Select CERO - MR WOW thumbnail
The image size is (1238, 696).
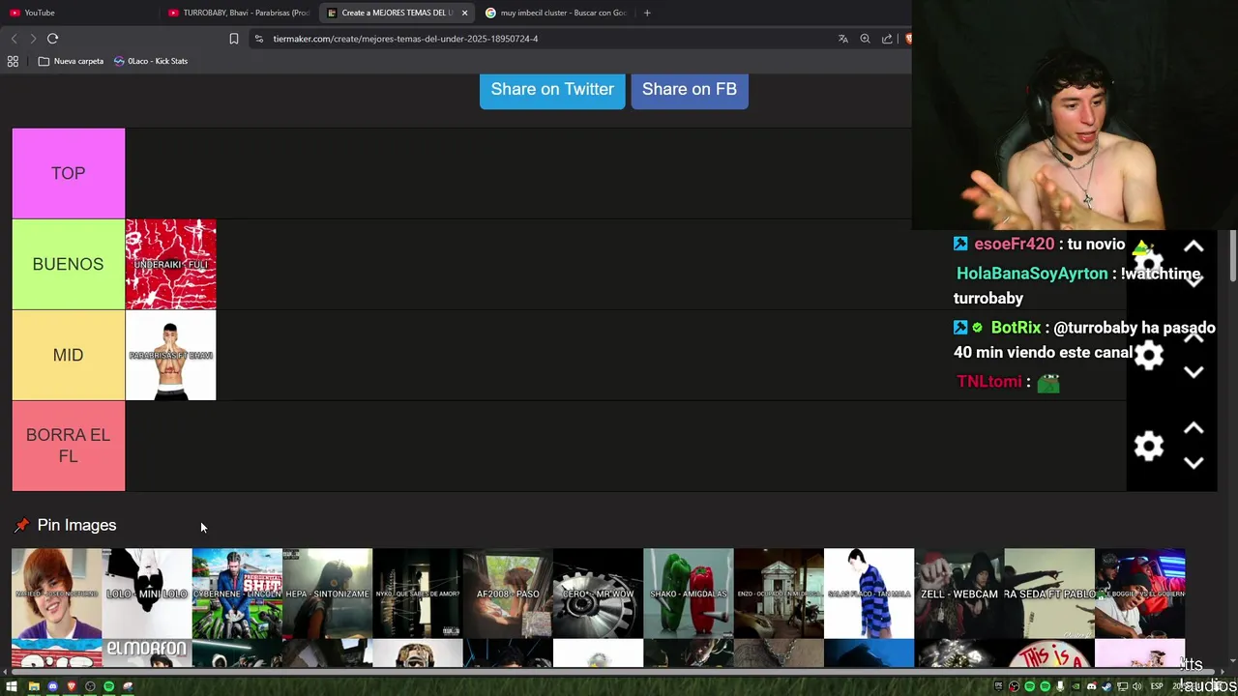point(598,594)
